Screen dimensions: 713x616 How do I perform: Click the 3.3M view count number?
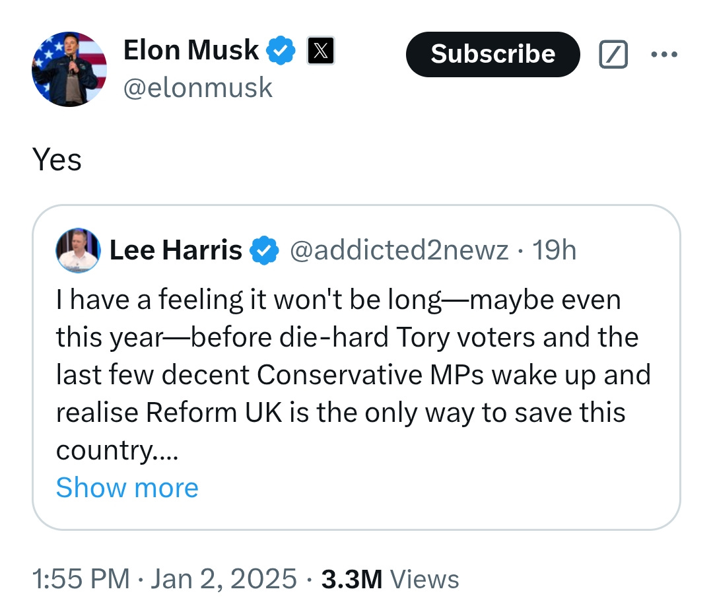tap(352, 579)
